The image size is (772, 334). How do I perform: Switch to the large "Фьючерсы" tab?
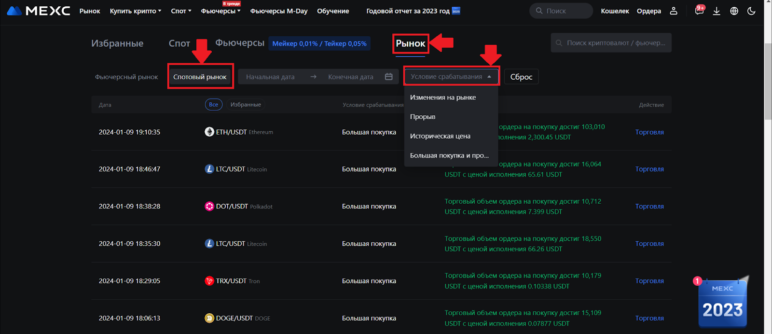pyautogui.click(x=240, y=43)
